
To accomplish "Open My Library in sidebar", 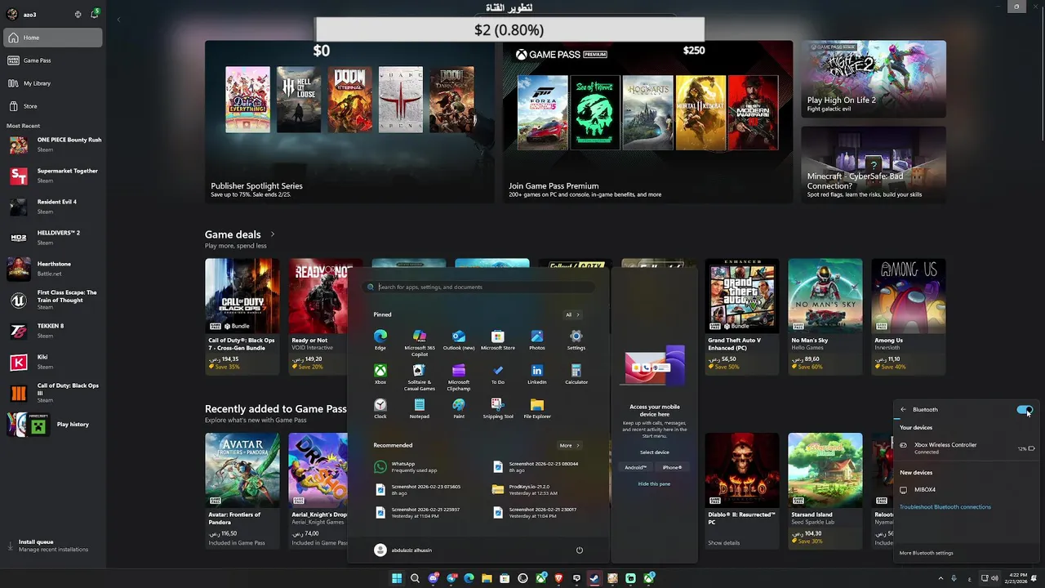I will pos(53,83).
